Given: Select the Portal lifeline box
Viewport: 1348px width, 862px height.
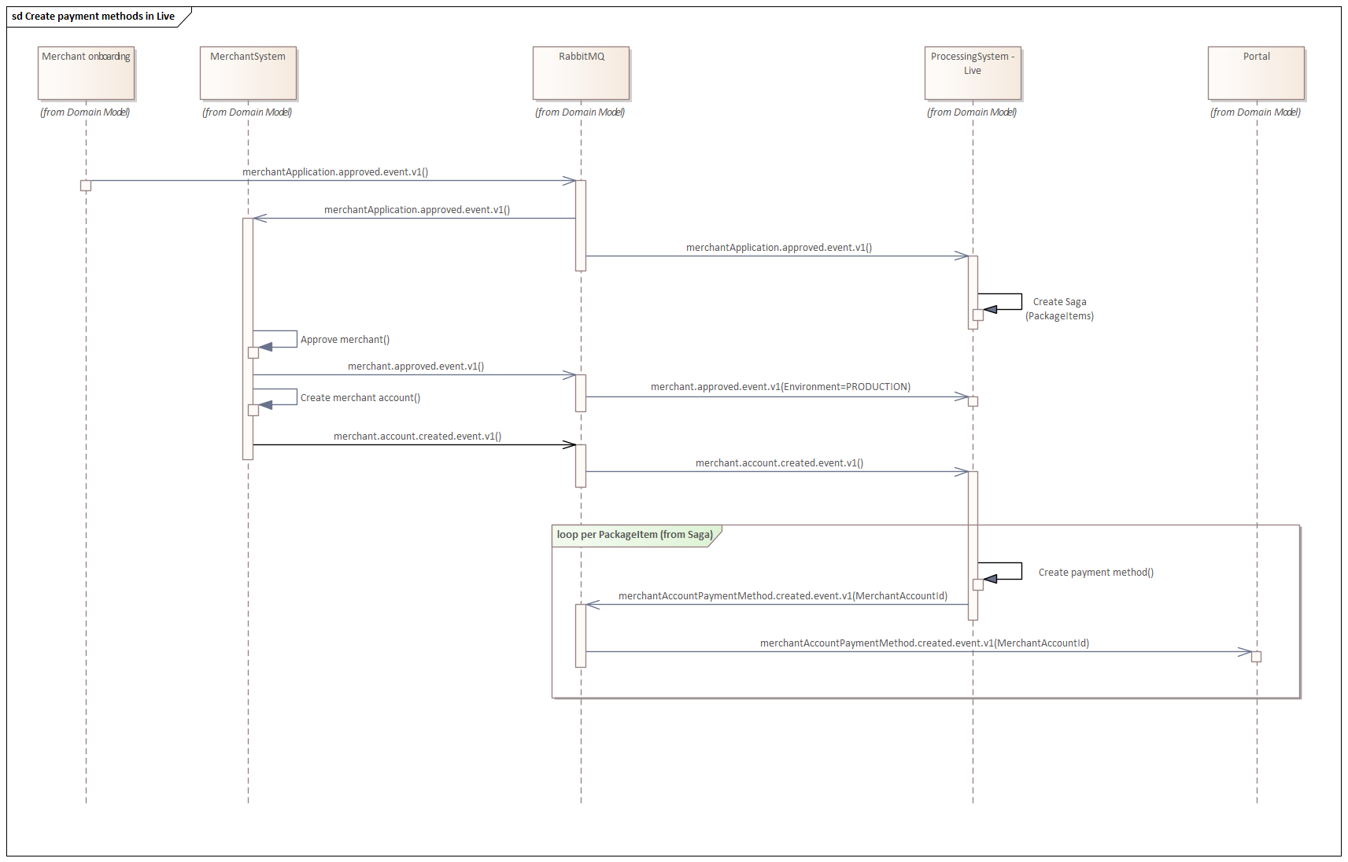Looking at the screenshot, I should pyautogui.click(x=1256, y=73).
